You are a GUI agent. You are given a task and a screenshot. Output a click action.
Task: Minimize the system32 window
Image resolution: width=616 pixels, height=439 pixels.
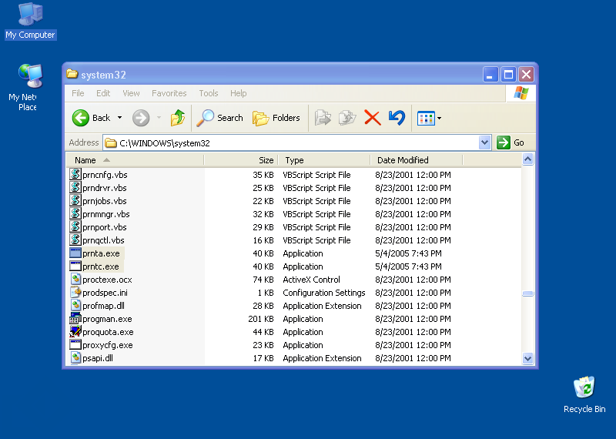[490, 74]
